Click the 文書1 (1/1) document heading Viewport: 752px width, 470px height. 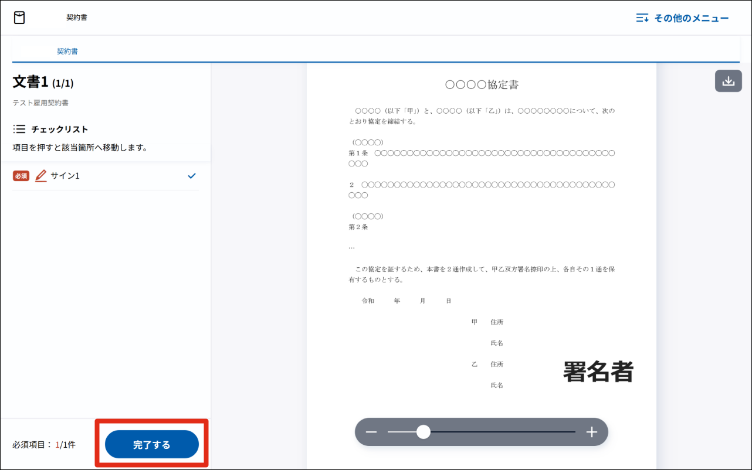tap(43, 82)
